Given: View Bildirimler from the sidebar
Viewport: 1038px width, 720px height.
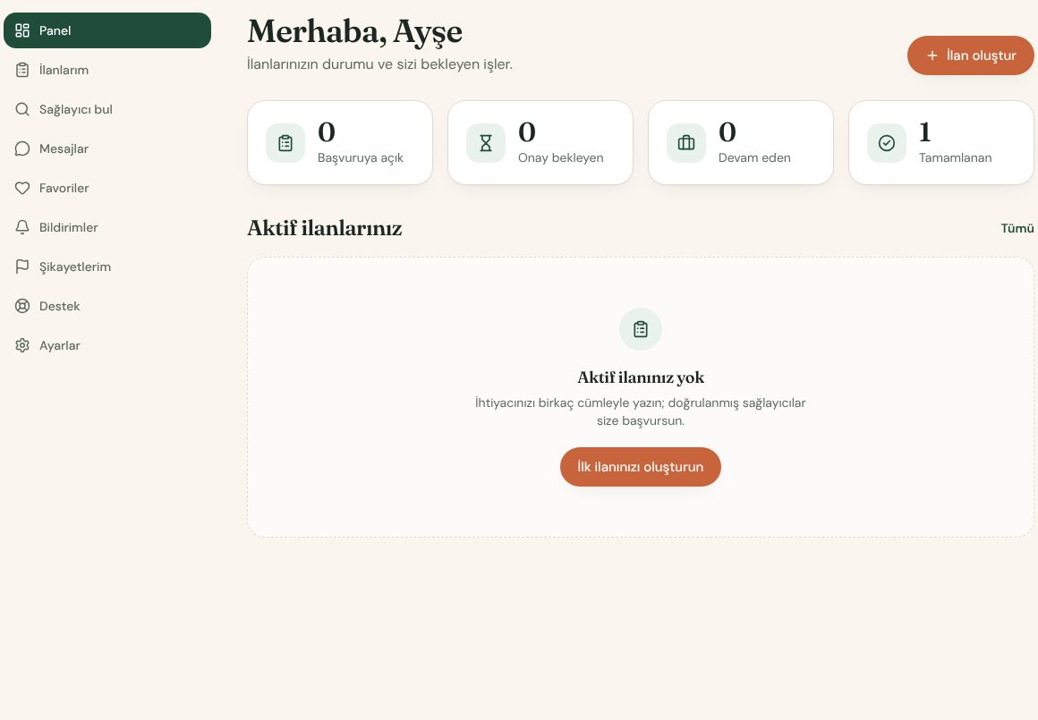Looking at the screenshot, I should [107, 228].
